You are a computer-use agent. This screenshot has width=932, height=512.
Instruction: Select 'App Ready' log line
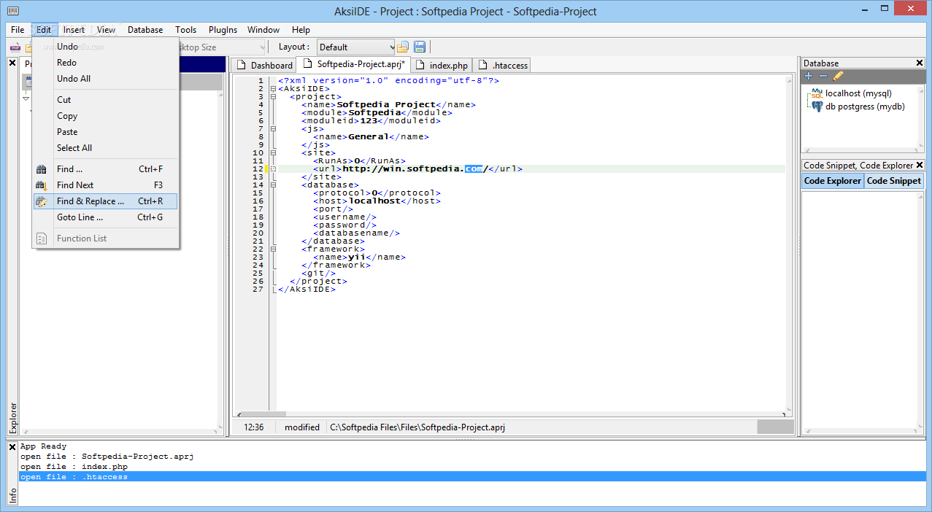pos(43,446)
